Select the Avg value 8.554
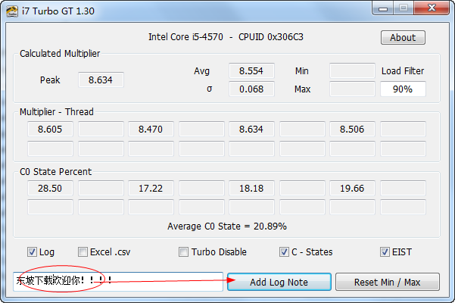 tap(251, 70)
